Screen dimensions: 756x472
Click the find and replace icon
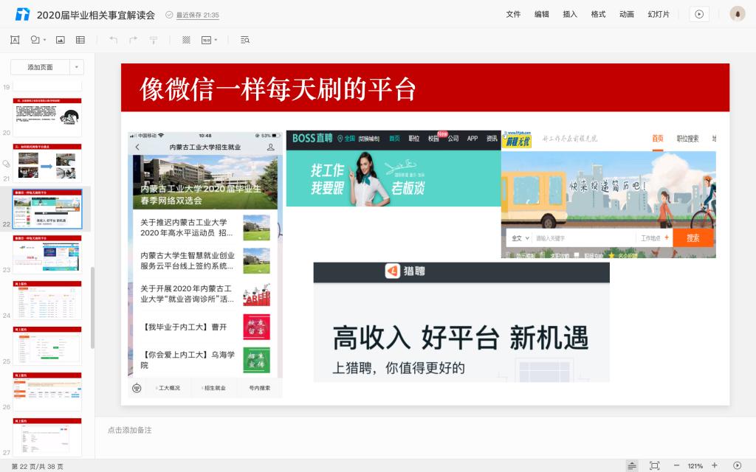click(245, 40)
